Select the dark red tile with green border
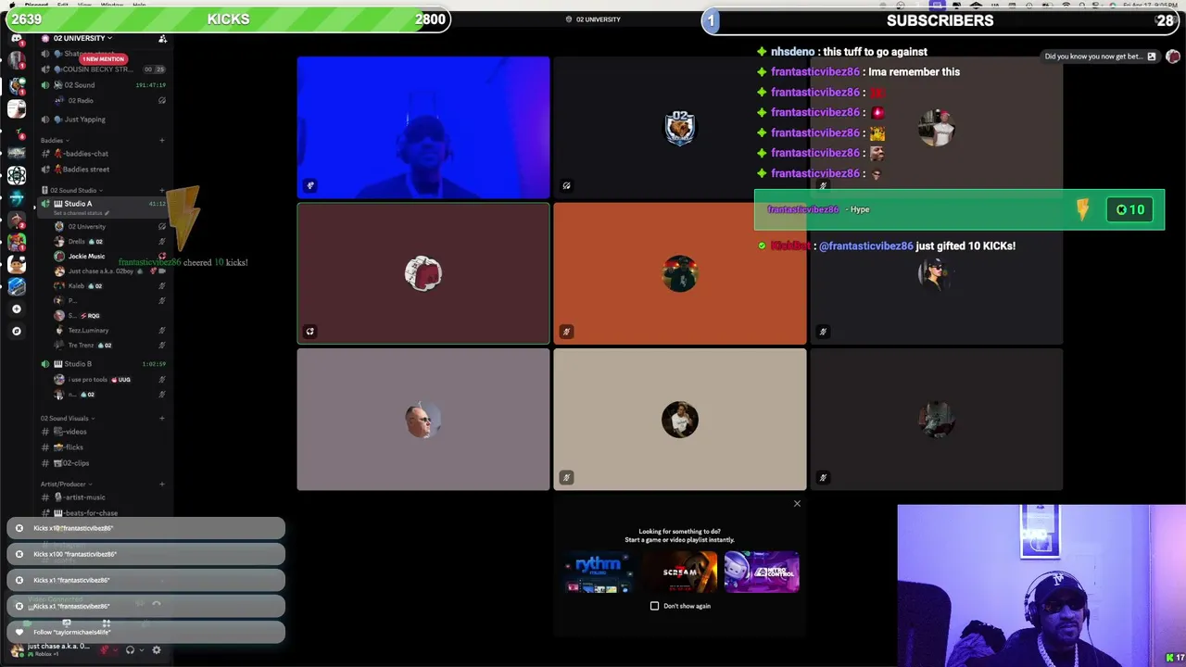This screenshot has height=667, width=1186. tap(423, 273)
